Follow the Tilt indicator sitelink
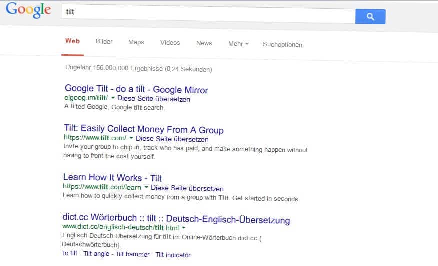438x266 pixels. tap(173, 255)
